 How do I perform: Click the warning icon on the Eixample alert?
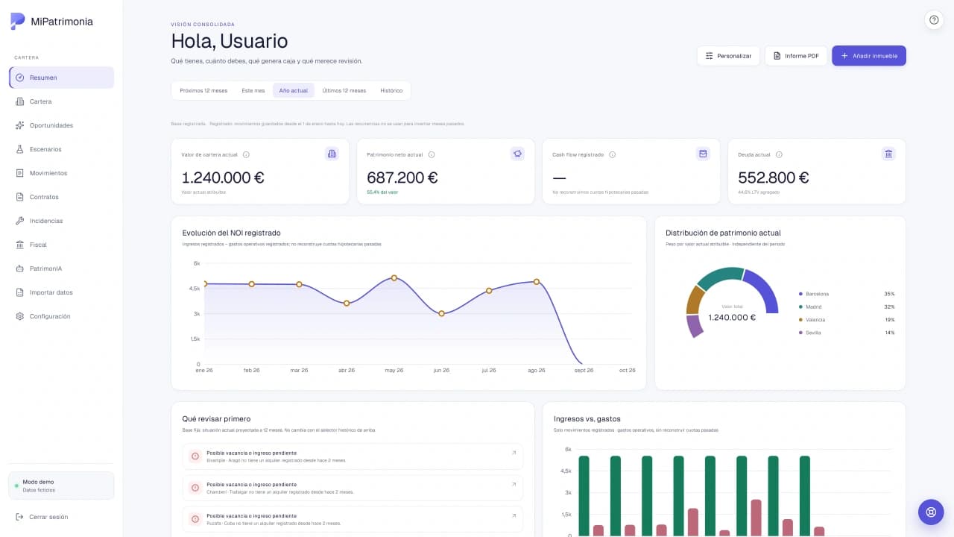click(195, 456)
